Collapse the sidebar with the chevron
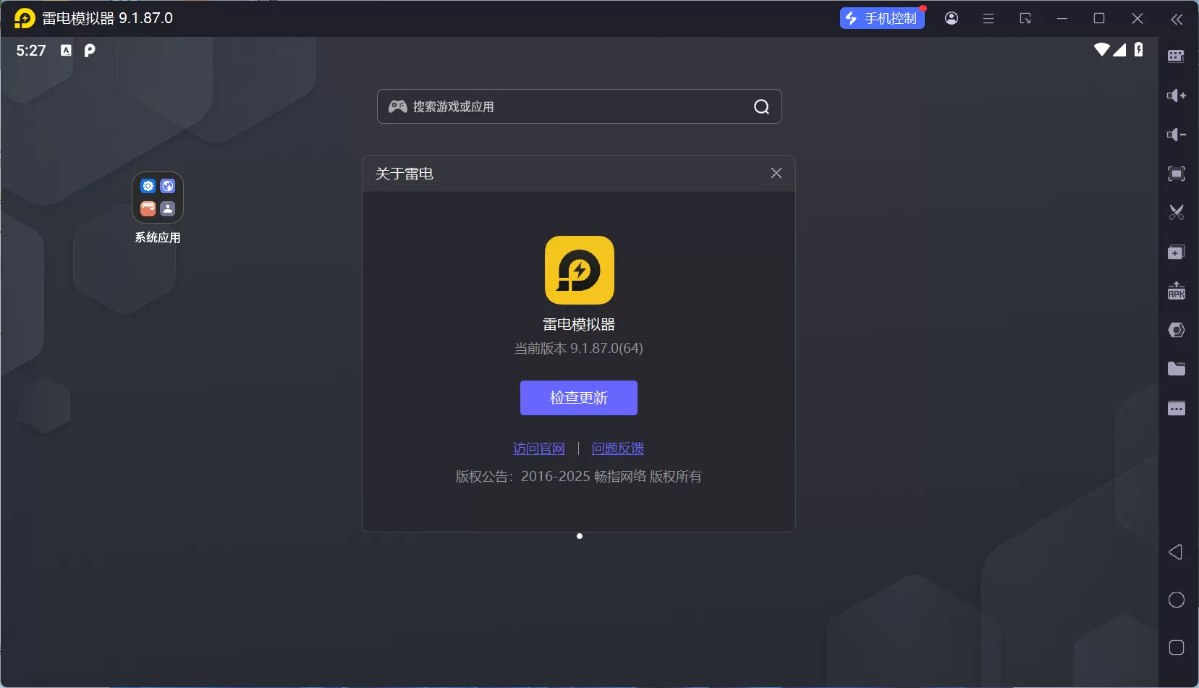 click(x=1178, y=20)
